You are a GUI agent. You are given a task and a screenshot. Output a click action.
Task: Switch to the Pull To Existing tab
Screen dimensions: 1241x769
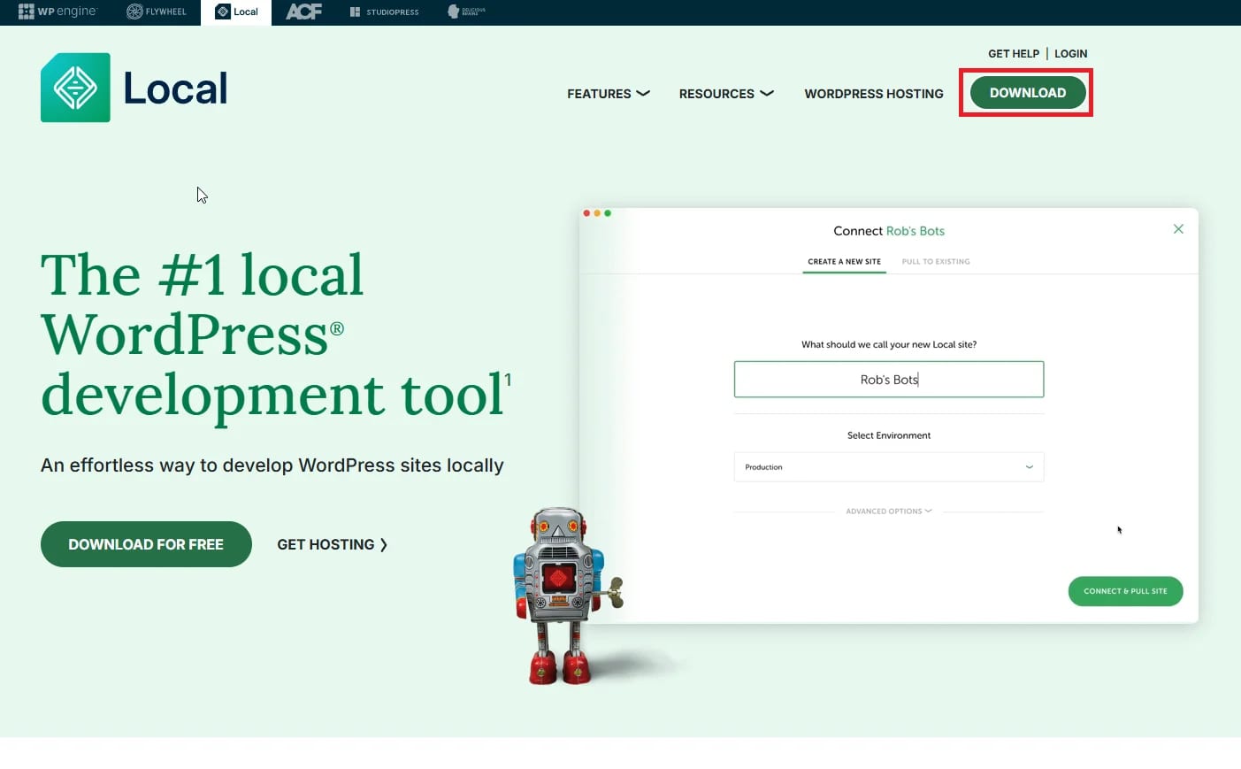click(x=935, y=261)
